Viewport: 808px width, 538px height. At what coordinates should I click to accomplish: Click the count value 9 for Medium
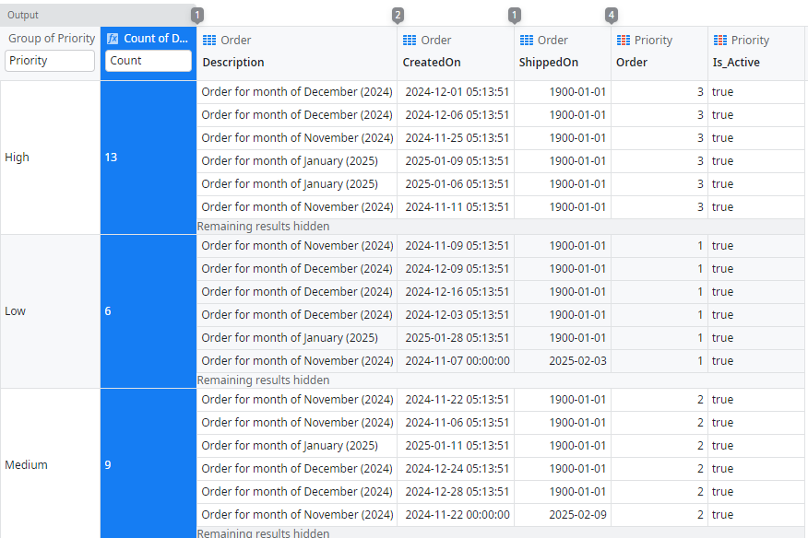(108, 465)
